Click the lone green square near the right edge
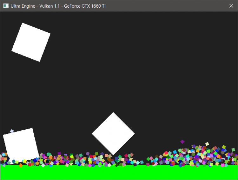This screenshot has width=238, height=180. tap(233, 149)
